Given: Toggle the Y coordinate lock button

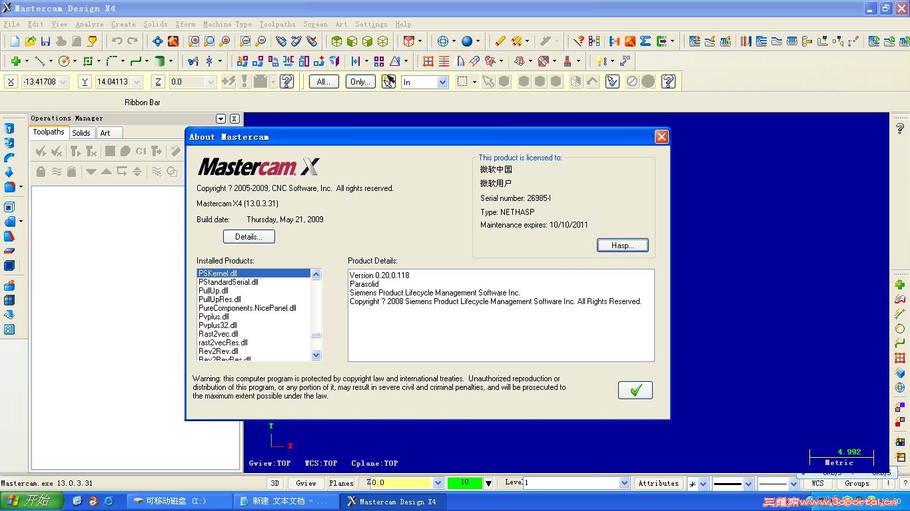Looking at the screenshot, I should coord(85,82).
